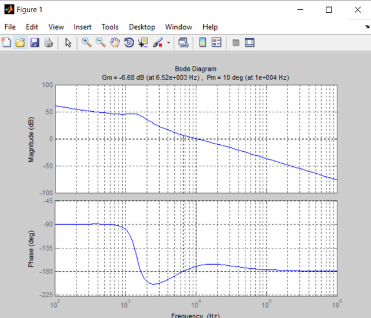The width and height of the screenshot is (371, 318).
Task: Click the Open File folder icon
Action: 20,42
